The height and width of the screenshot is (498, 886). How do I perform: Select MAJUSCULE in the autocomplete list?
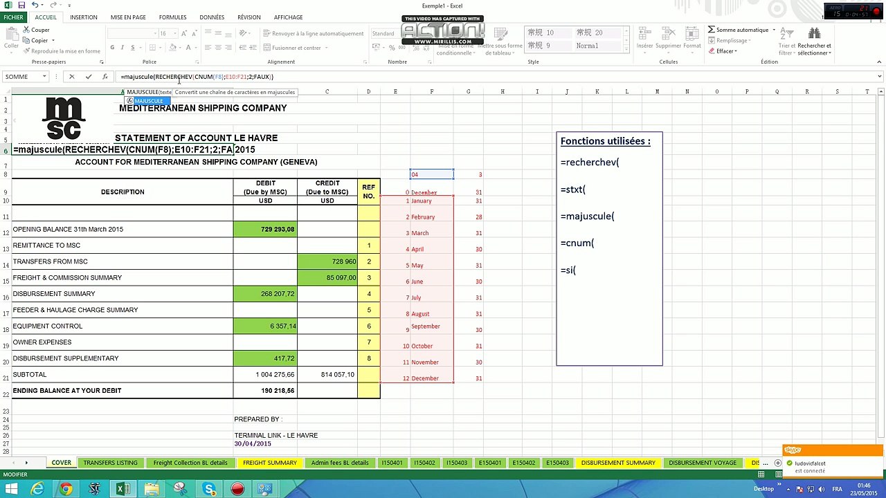pos(148,101)
